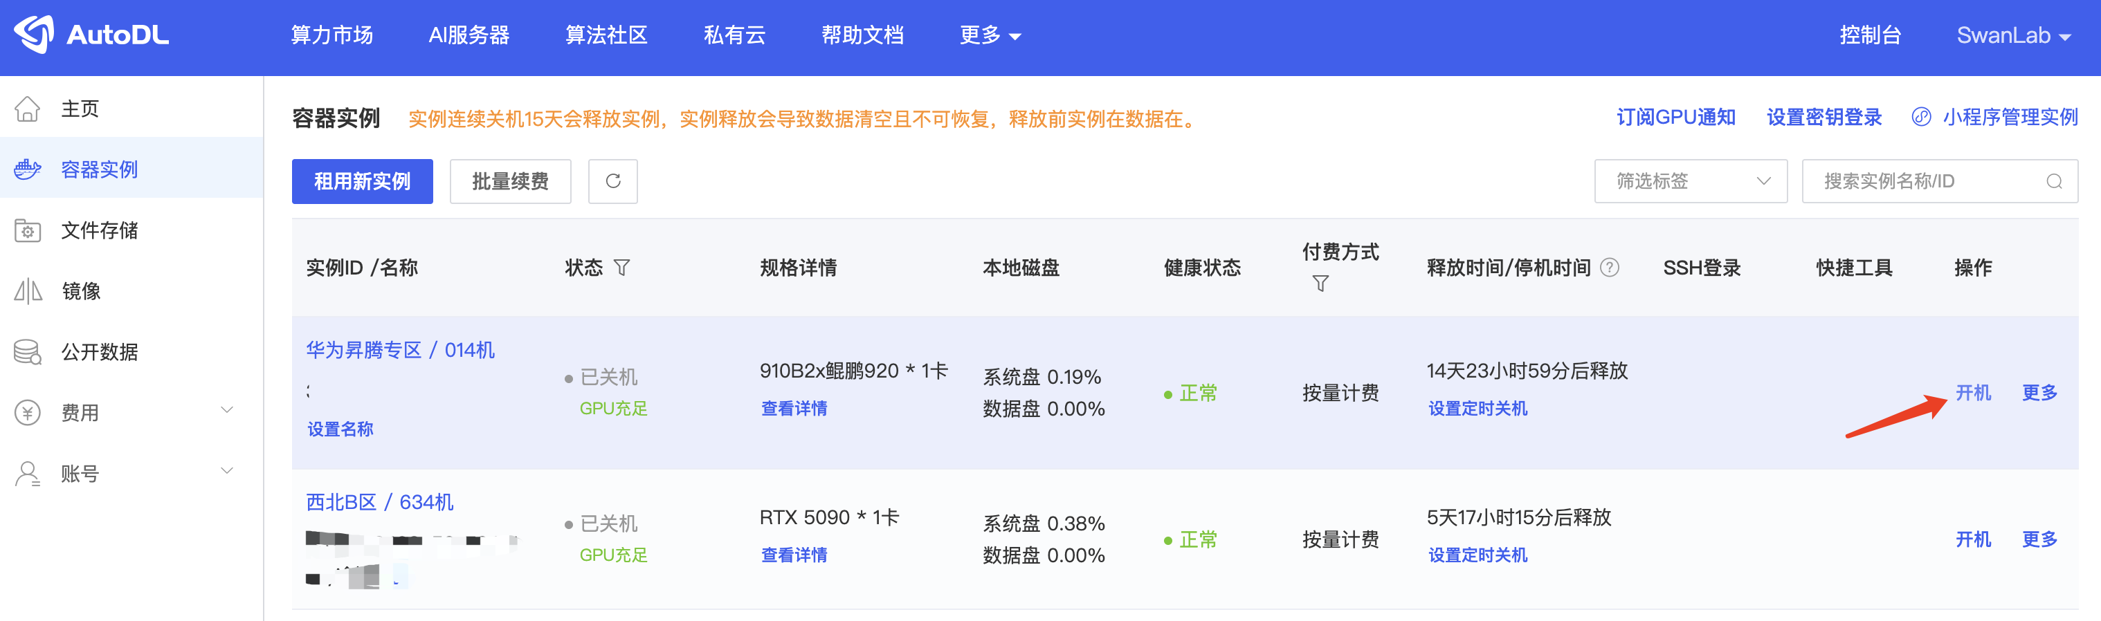The image size is (2101, 621).
Task: Open the 更多 menu in top navigation
Action: pyautogui.click(x=990, y=35)
